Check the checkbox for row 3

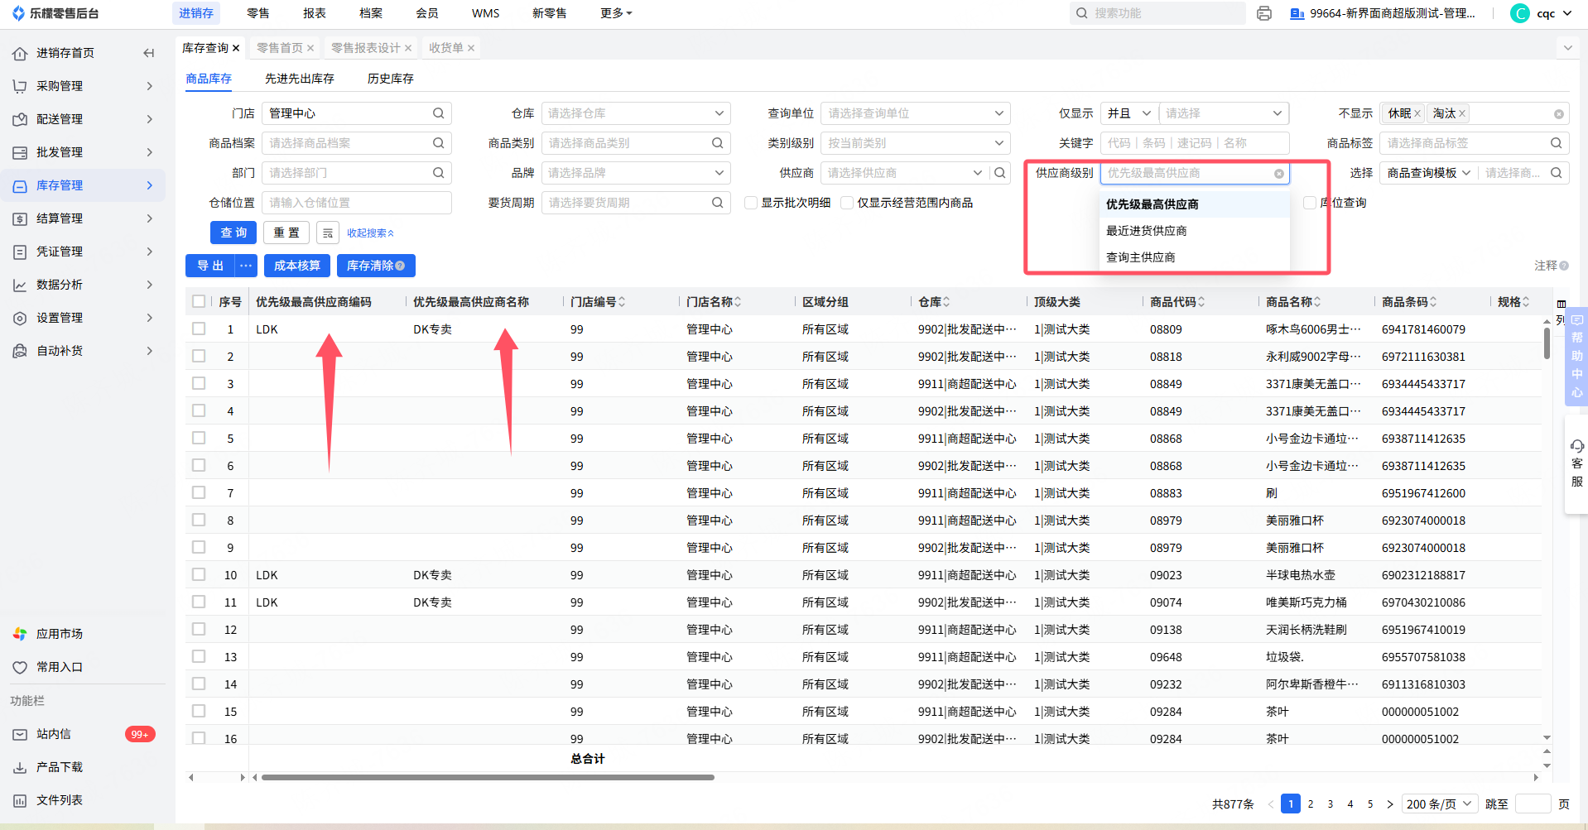click(x=199, y=383)
